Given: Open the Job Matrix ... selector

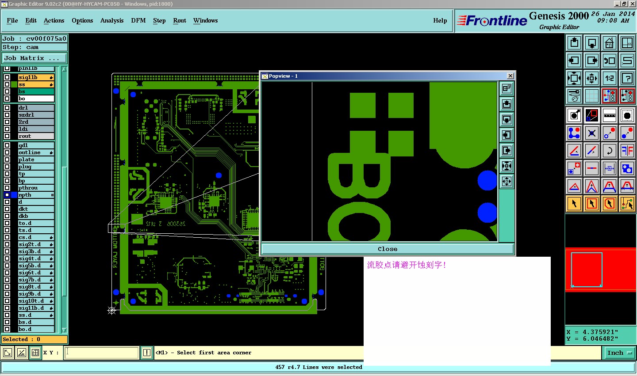Looking at the screenshot, I should pos(35,58).
